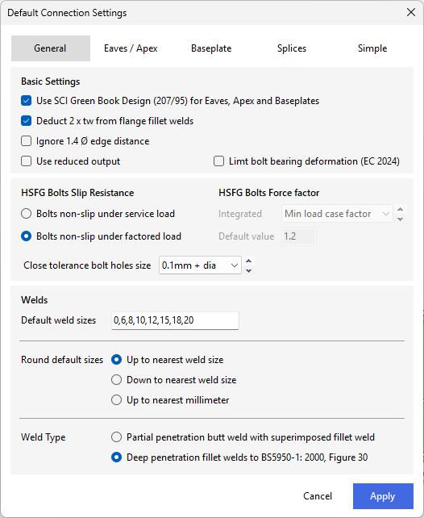Click the Default weld sizes input field

(x=175, y=320)
